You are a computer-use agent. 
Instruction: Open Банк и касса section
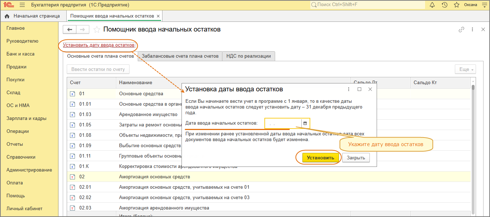pos(20,54)
